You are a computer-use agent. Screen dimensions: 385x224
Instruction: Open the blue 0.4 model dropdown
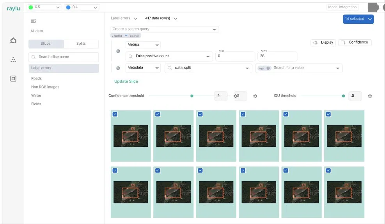pyautogui.click(x=82, y=7)
